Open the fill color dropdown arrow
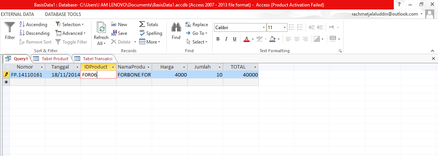 [x=279, y=39]
